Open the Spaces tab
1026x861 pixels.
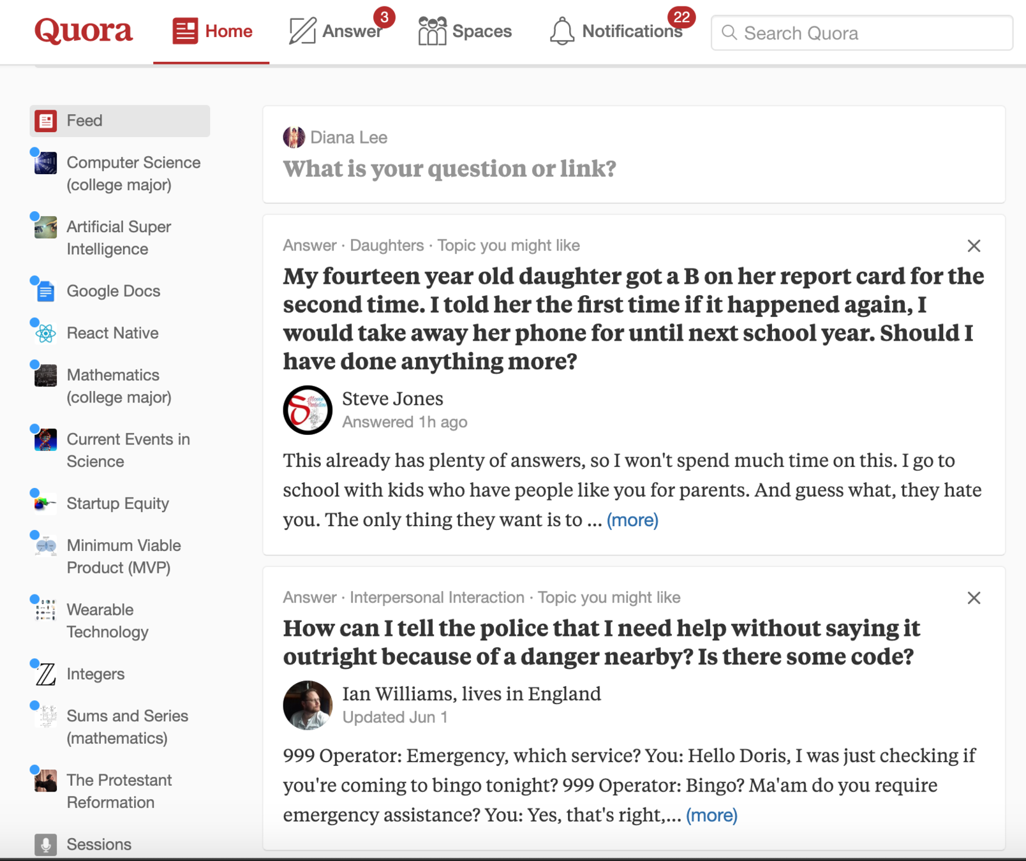pyautogui.click(x=465, y=31)
